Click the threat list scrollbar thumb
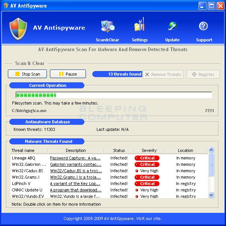 point(211,165)
